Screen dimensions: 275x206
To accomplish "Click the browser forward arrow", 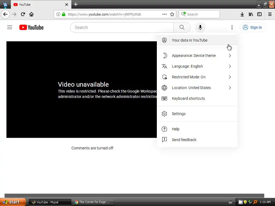I will [15, 14].
